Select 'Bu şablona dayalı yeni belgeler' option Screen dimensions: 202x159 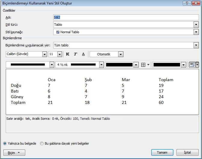click(x=41, y=143)
